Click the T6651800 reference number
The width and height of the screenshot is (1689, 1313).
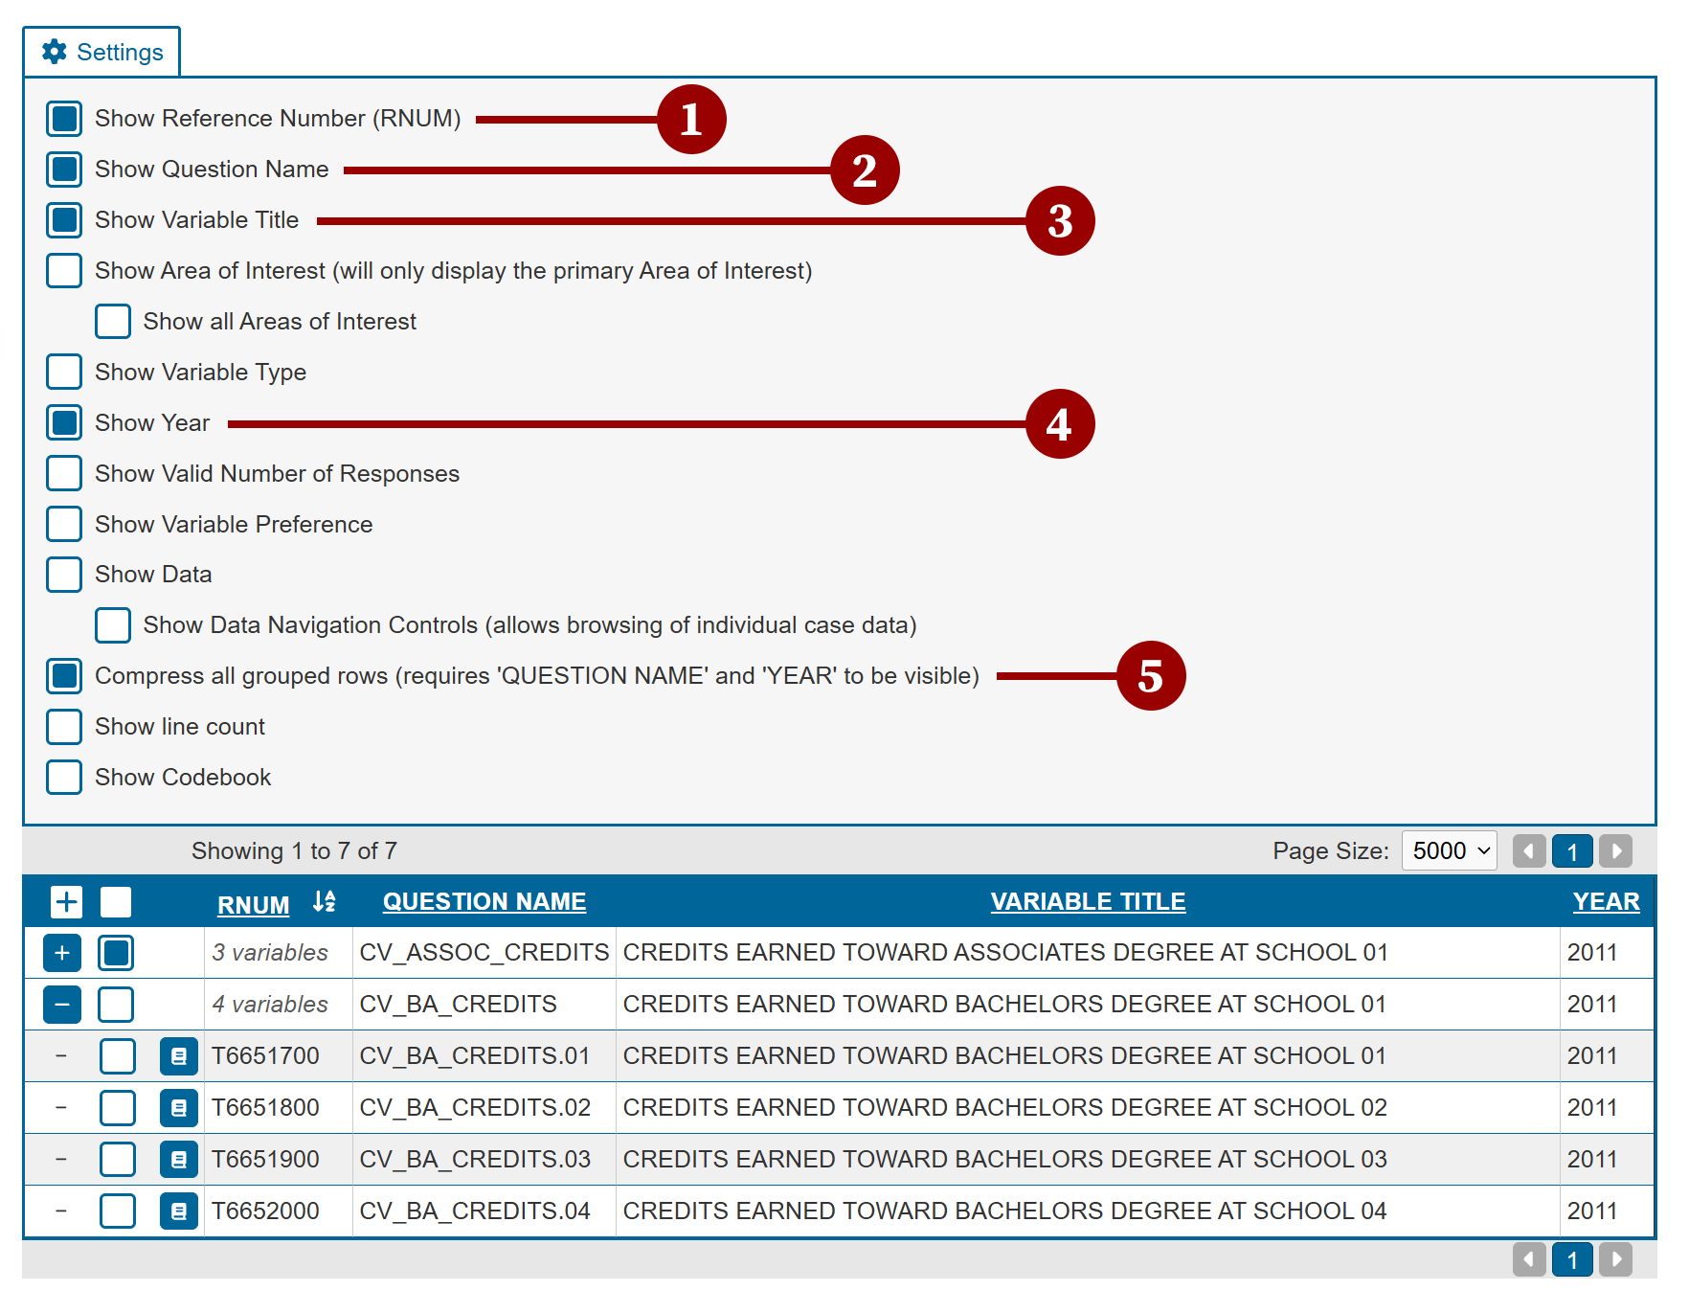pos(265,1108)
